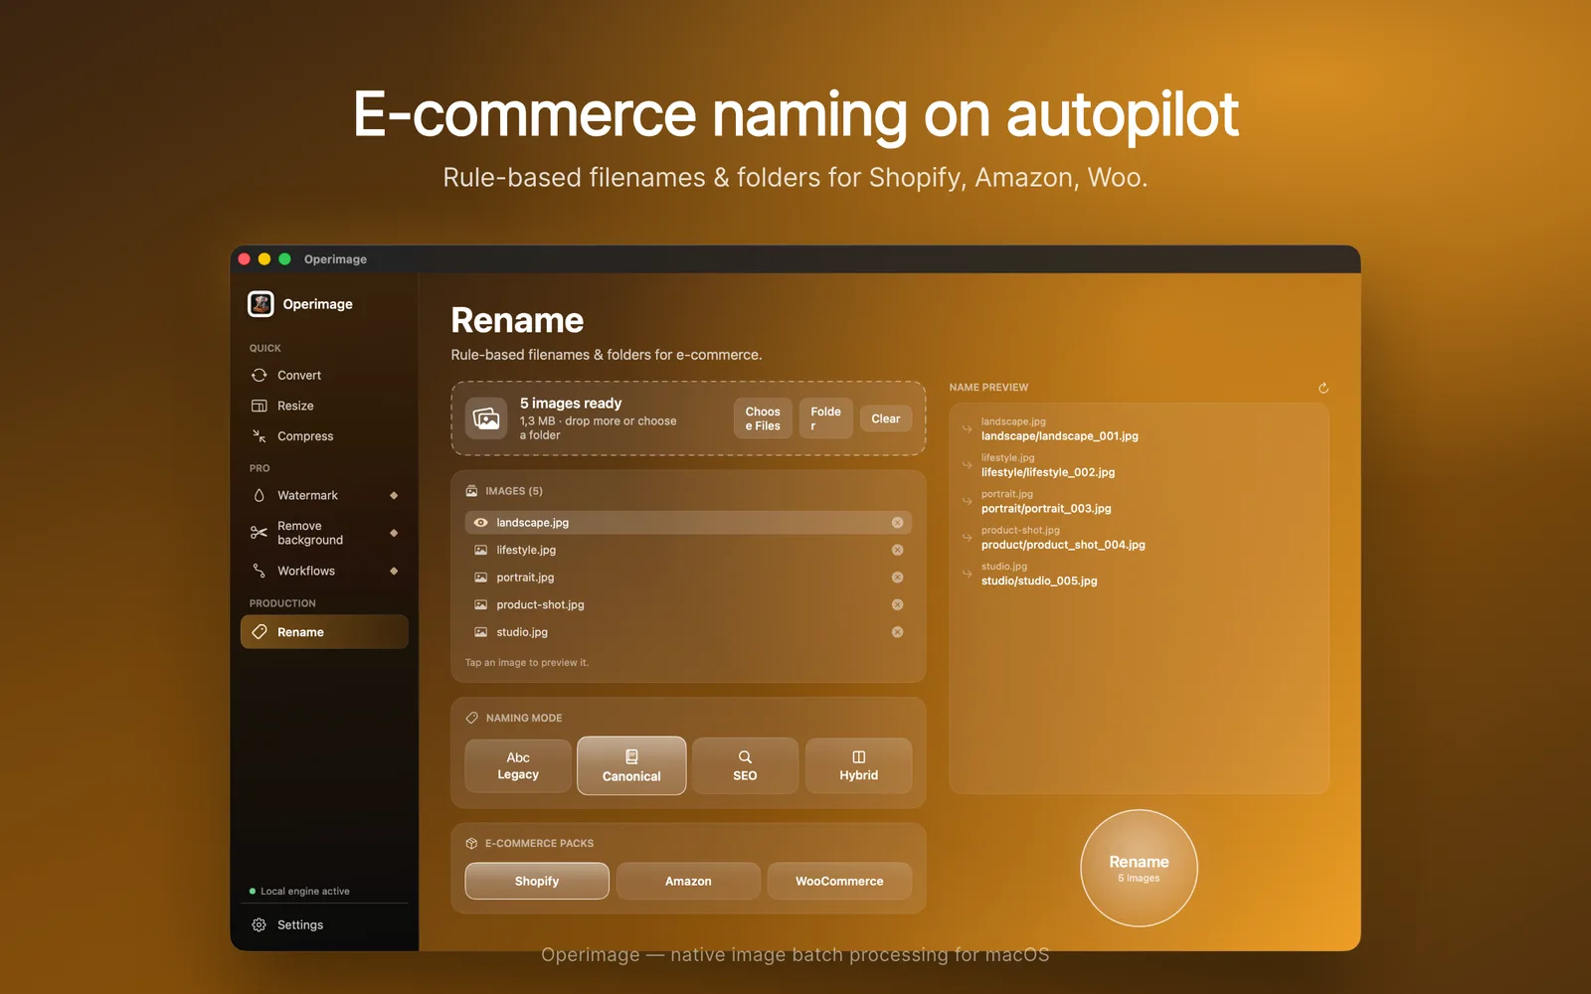Select SEO naming mode
1591x994 pixels.
click(x=745, y=765)
